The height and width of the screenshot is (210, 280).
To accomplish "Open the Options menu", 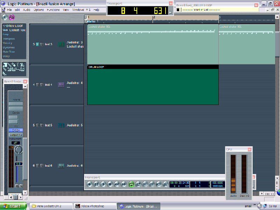I will point(38,10).
